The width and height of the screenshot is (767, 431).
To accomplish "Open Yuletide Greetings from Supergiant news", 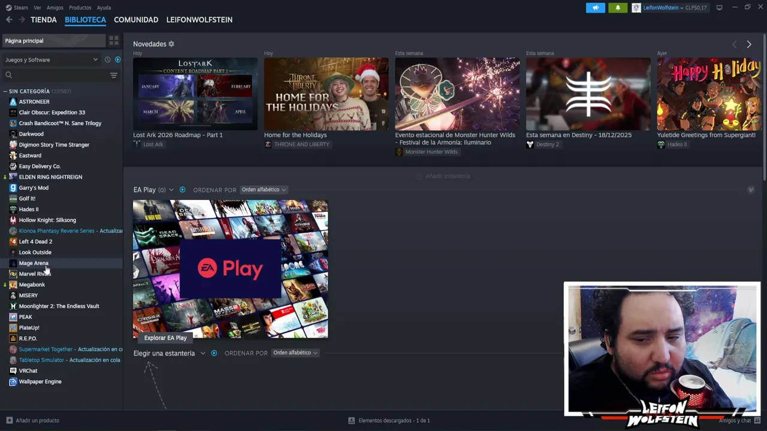I will pyautogui.click(x=709, y=94).
